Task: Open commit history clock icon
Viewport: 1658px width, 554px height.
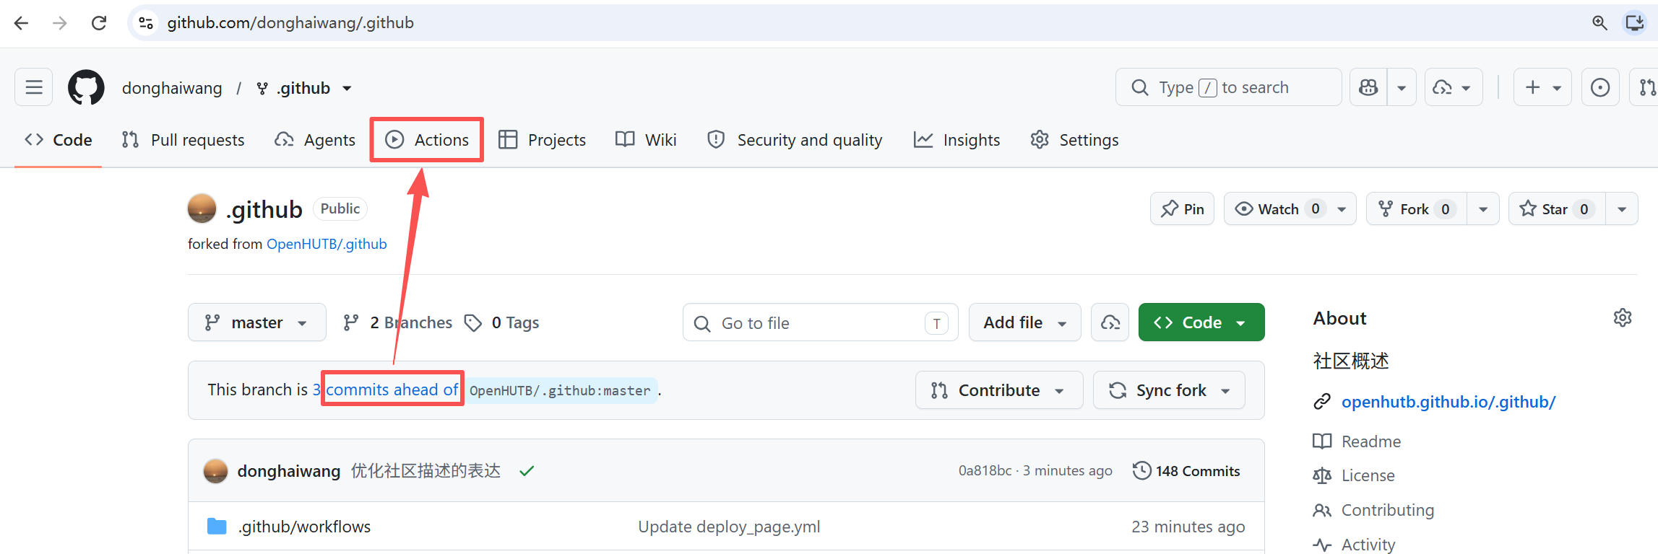Action: 1141,470
